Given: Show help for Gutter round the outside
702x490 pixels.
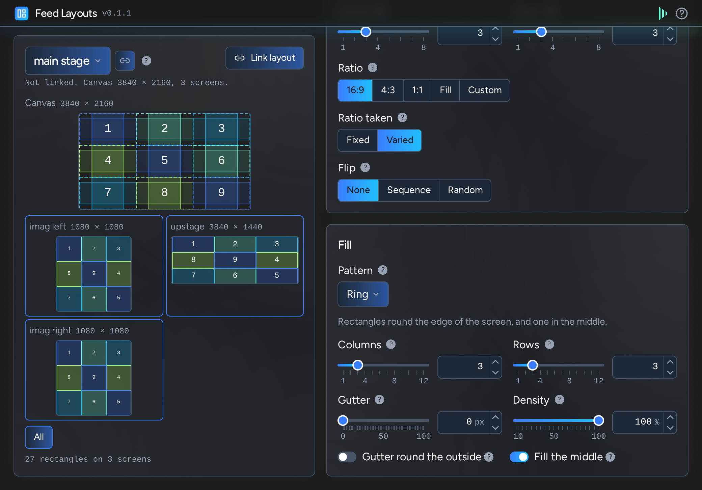Looking at the screenshot, I should [489, 457].
